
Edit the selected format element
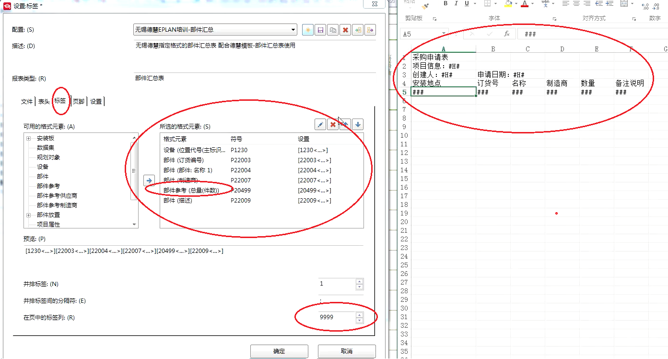pyautogui.click(x=320, y=124)
